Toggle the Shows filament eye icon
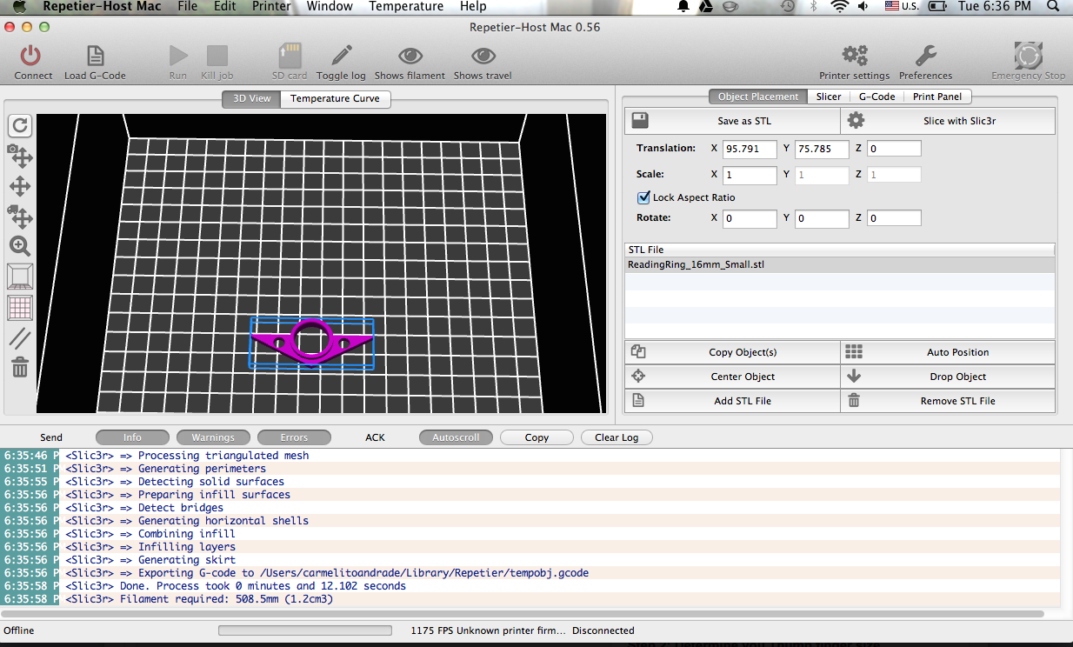Image resolution: width=1073 pixels, height=647 pixels. point(410,57)
